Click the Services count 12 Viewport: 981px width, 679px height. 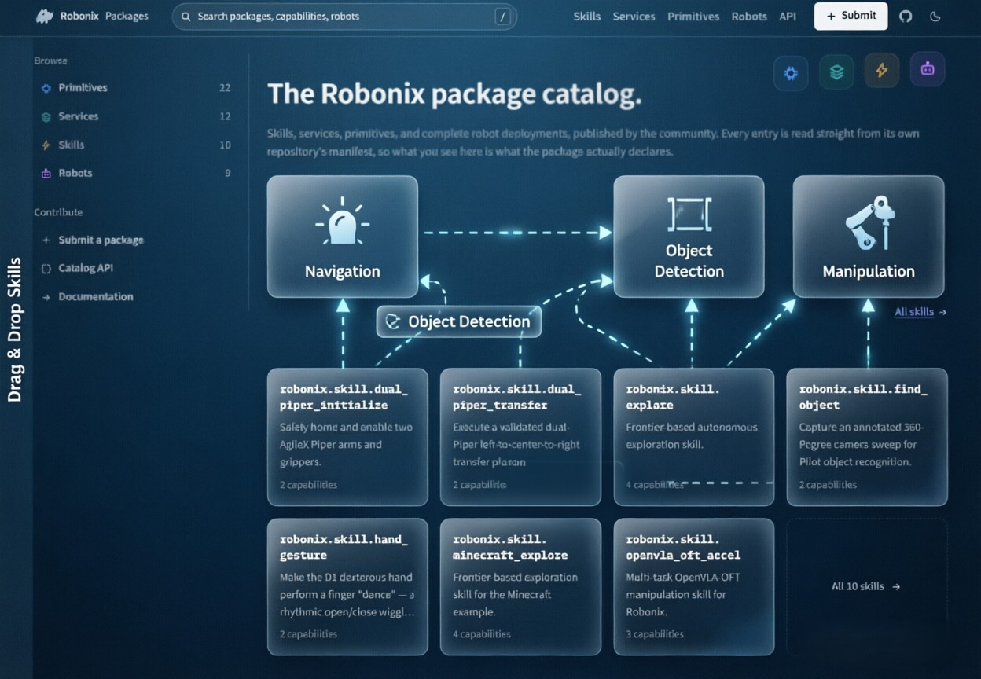pos(225,116)
